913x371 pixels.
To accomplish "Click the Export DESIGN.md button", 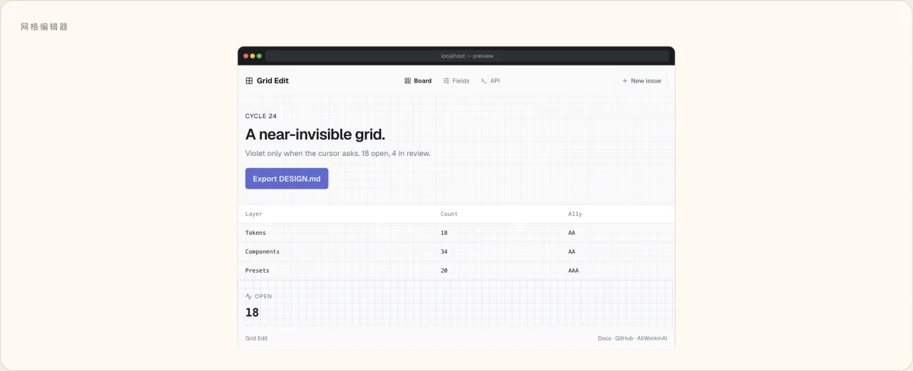I will [x=287, y=179].
